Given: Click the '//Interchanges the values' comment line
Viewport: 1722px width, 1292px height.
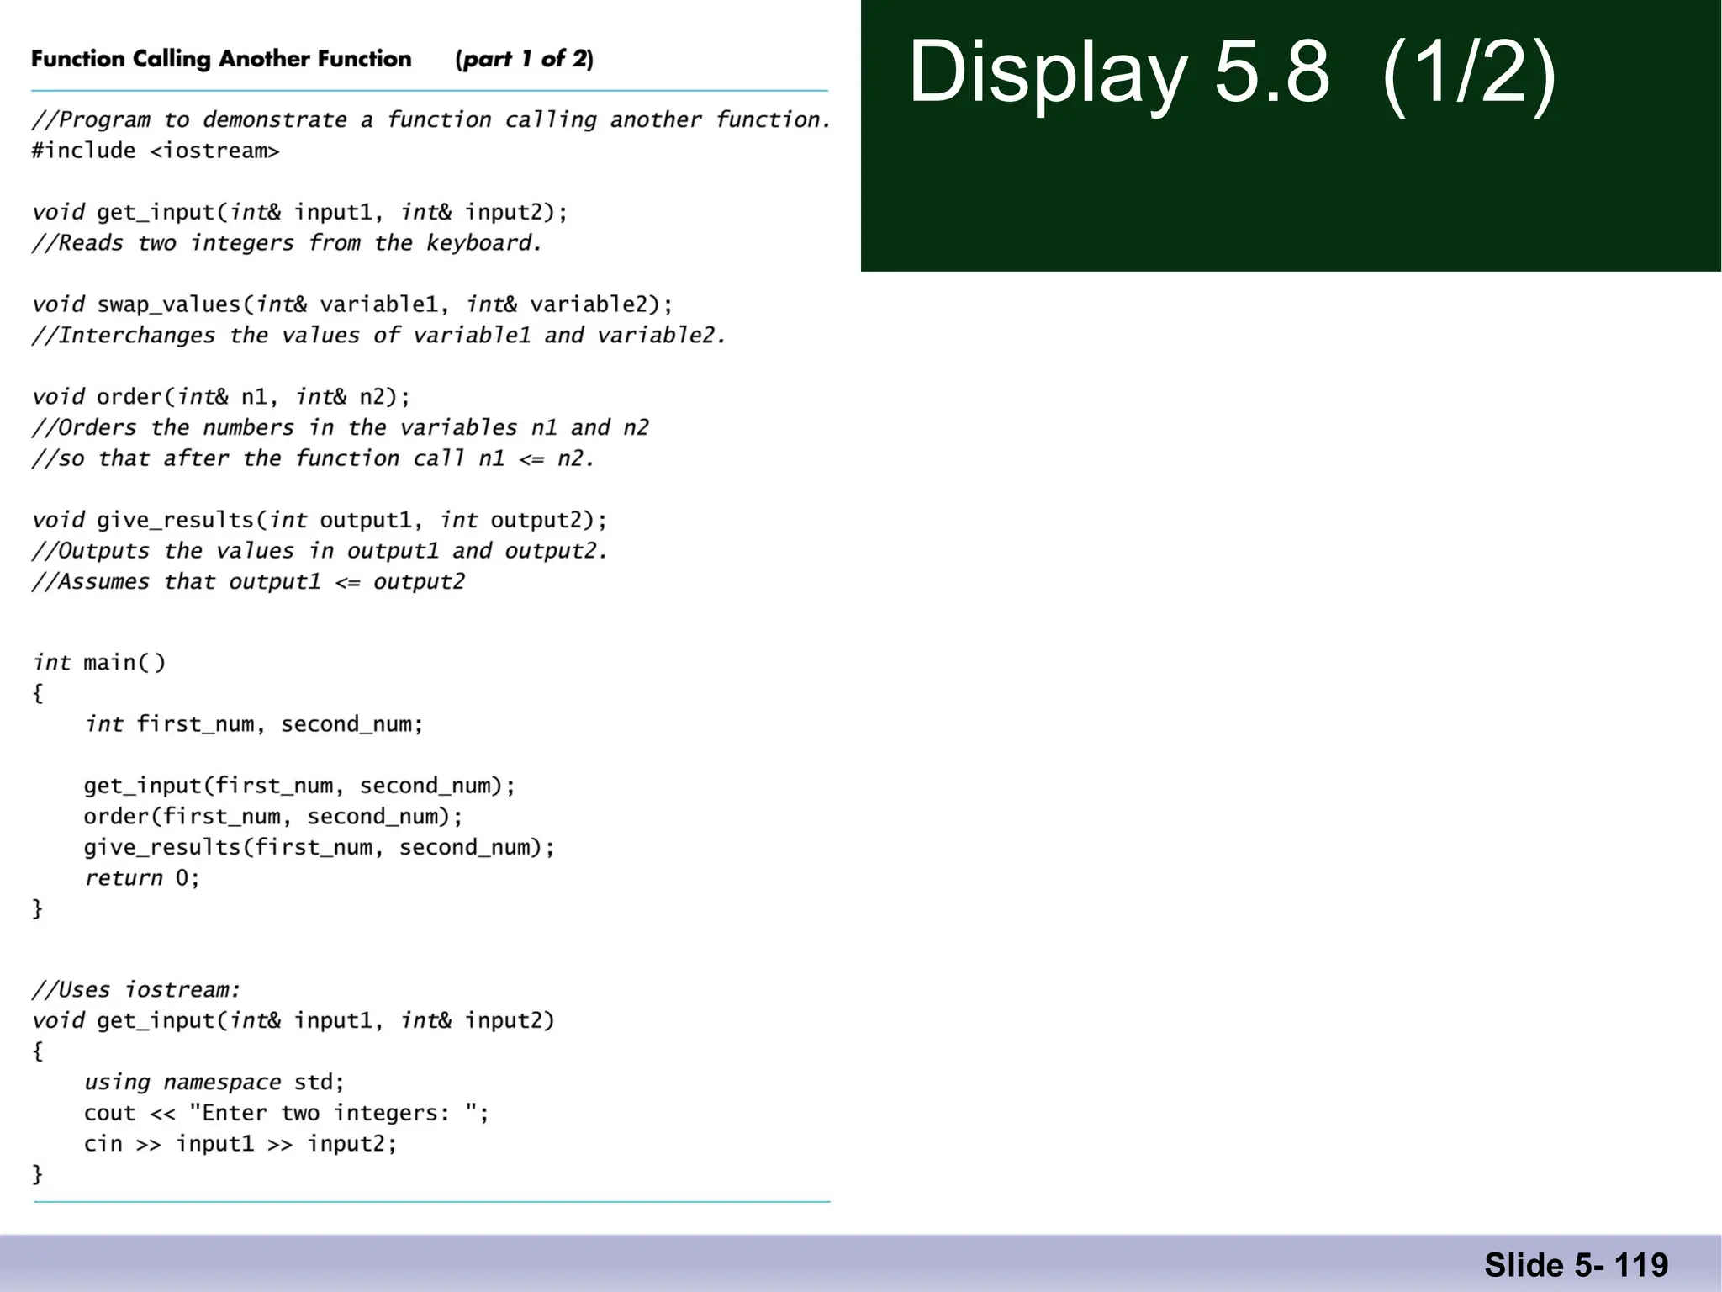Looking at the screenshot, I should coord(378,336).
